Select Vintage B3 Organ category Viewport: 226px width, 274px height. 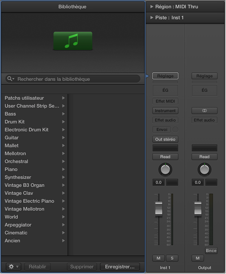pos(35,185)
